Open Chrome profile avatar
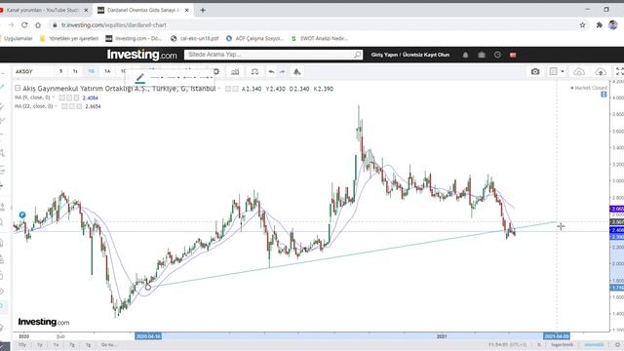The width and height of the screenshot is (624, 351). (613, 24)
